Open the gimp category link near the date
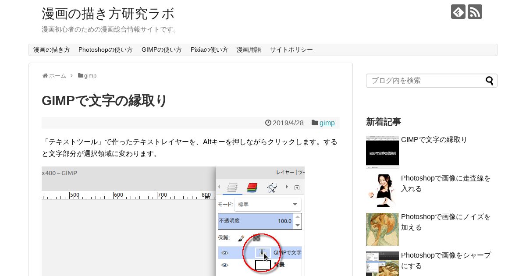The height and width of the screenshot is (276, 526). [327, 123]
